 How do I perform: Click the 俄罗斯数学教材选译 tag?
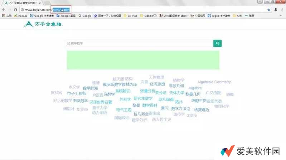click(x=120, y=84)
